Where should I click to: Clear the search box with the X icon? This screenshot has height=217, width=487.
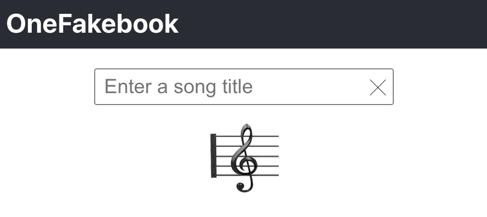point(378,87)
